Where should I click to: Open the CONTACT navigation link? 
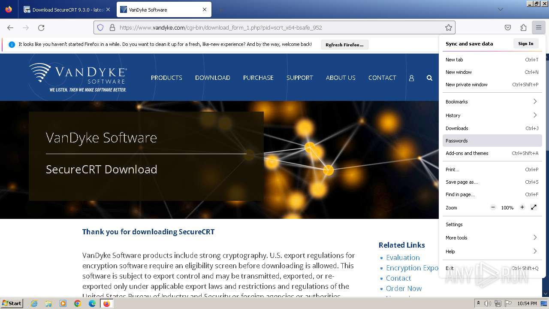[x=382, y=78]
